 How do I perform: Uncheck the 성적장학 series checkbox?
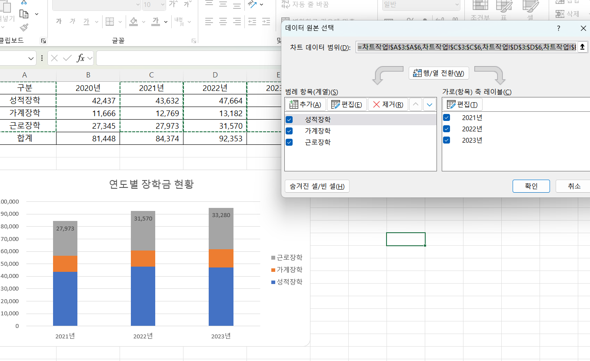click(x=289, y=120)
